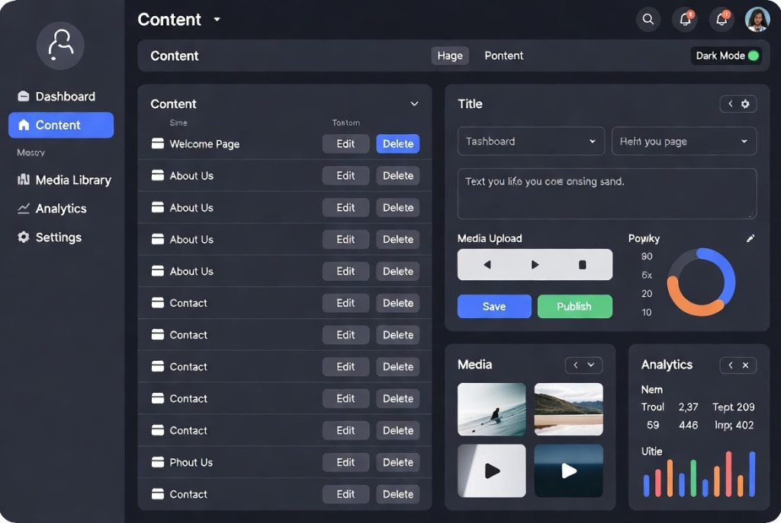Click the Save button

pyautogui.click(x=494, y=306)
